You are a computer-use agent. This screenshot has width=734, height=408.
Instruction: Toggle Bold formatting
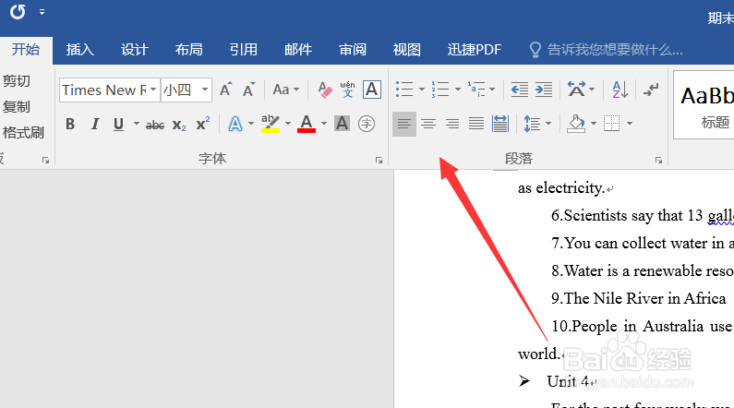pos(70,124)
